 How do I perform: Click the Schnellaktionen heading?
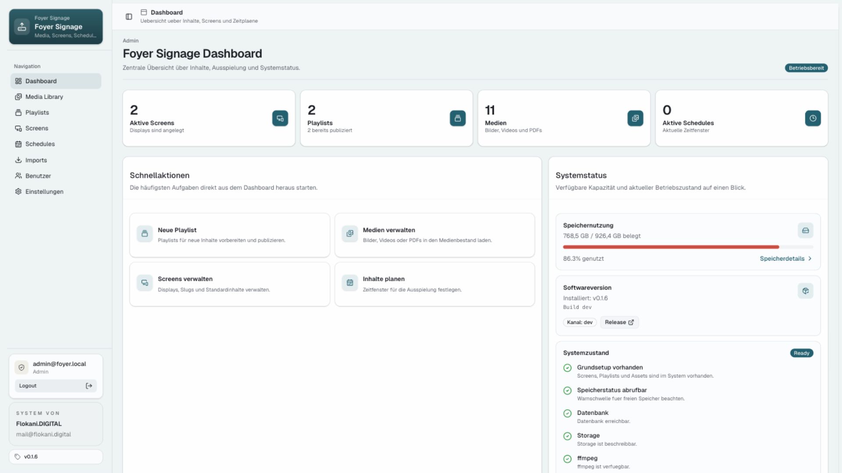pyautogui.click(x=160, y=175)
